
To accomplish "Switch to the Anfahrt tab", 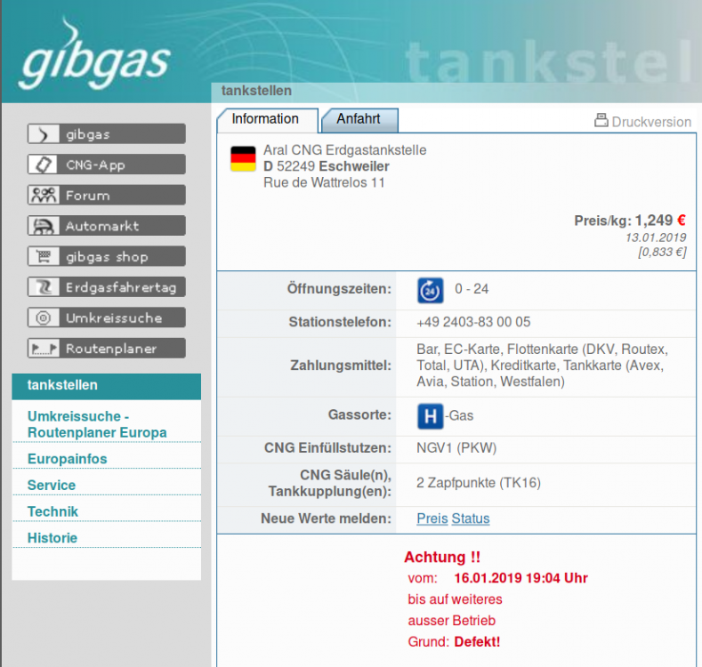I will [359, 119].
